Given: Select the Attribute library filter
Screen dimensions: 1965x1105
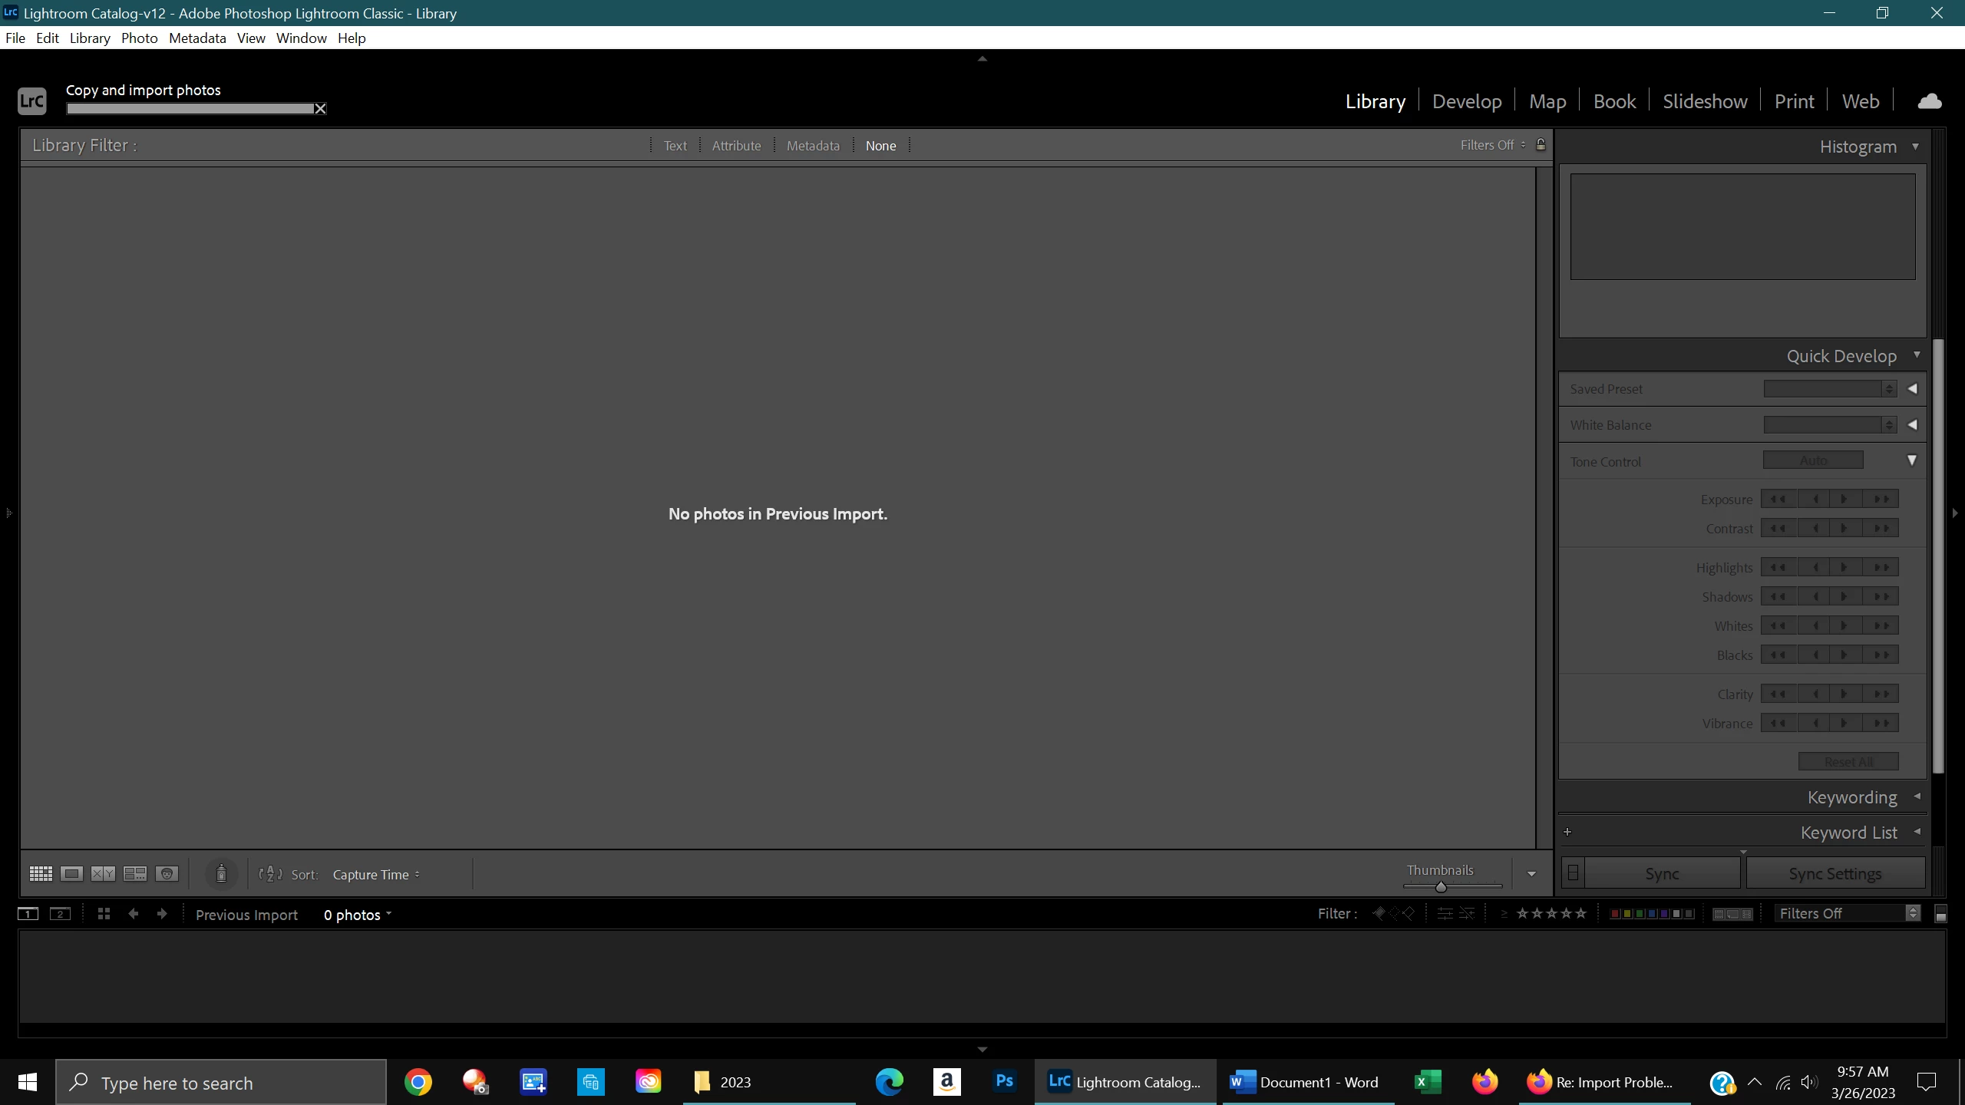Looking at the screenshot, I should pyautogui.click(x=736, y=146).
